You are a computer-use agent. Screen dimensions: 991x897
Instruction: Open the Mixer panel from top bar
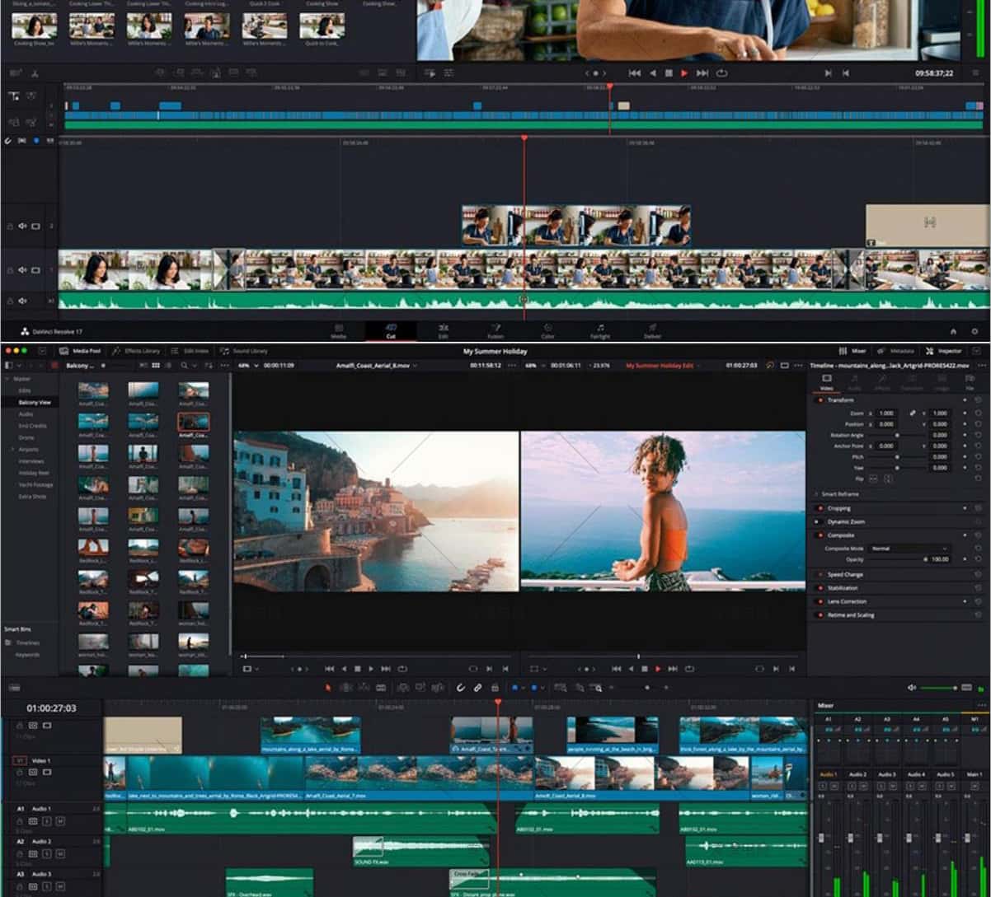(x=852, y=351)
